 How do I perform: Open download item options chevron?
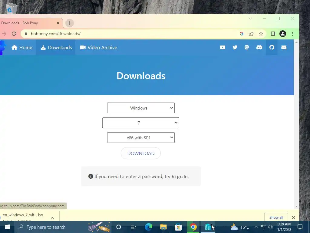point(52,218)
